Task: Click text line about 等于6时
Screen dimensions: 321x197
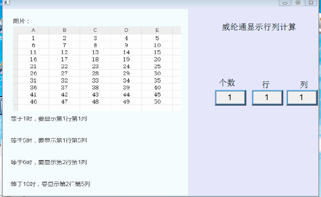Action: (49, 162)
